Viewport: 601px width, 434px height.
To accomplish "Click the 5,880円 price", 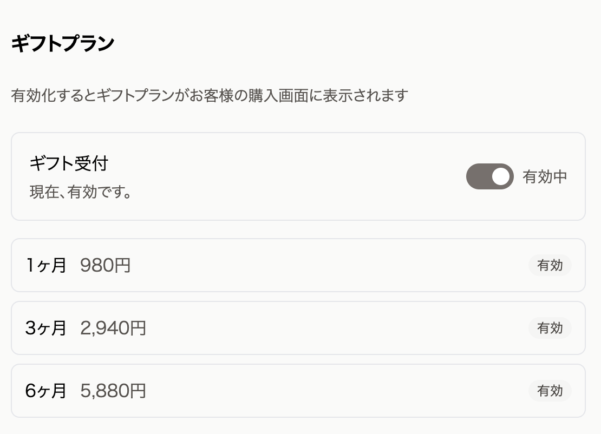I will point(113,391).
